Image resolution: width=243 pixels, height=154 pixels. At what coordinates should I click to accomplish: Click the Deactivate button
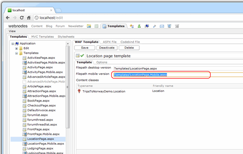pos(107,48)
